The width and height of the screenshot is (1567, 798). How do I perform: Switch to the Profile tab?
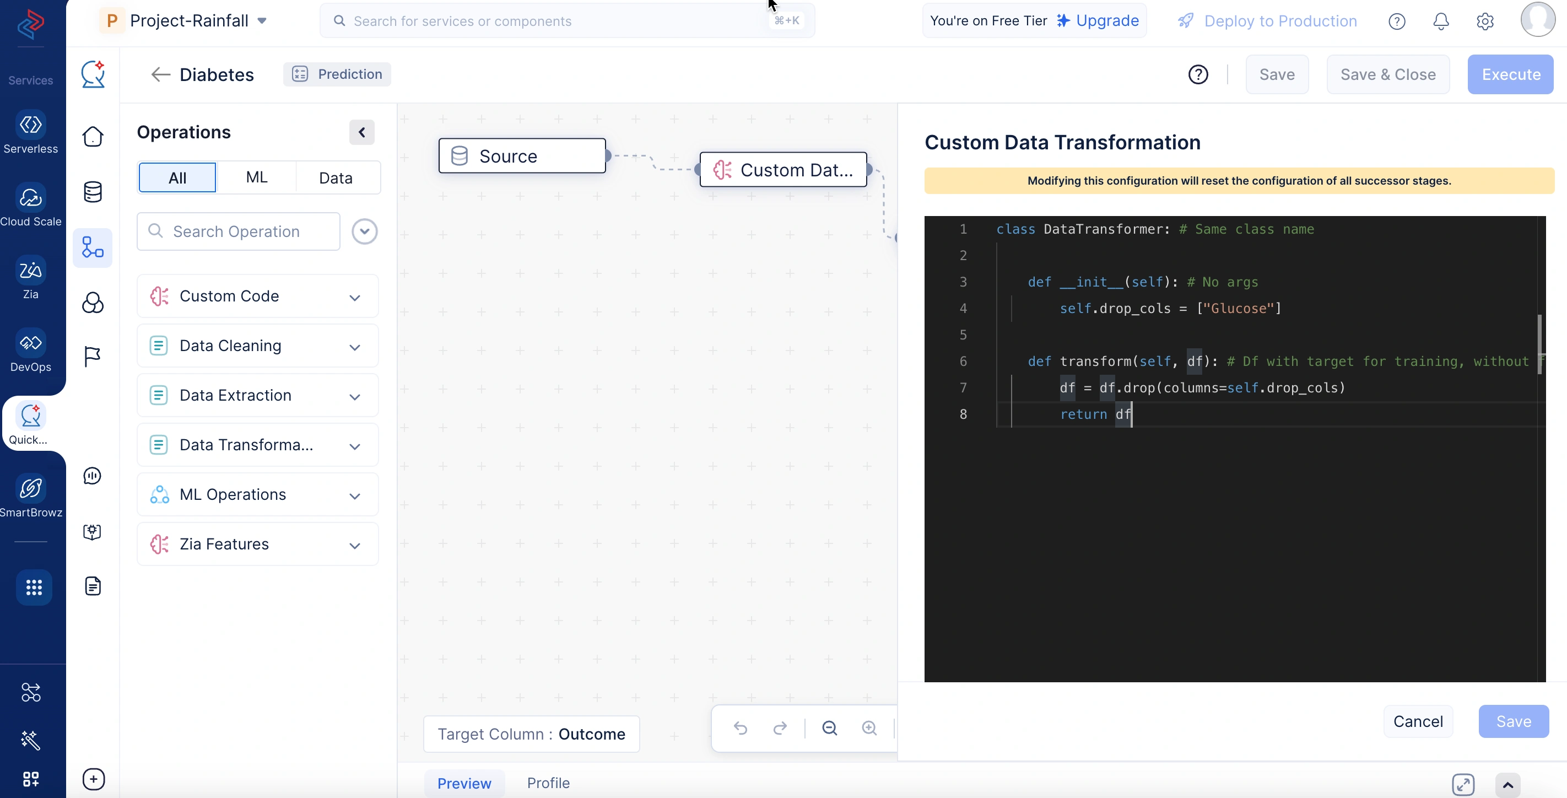point(548,783)
